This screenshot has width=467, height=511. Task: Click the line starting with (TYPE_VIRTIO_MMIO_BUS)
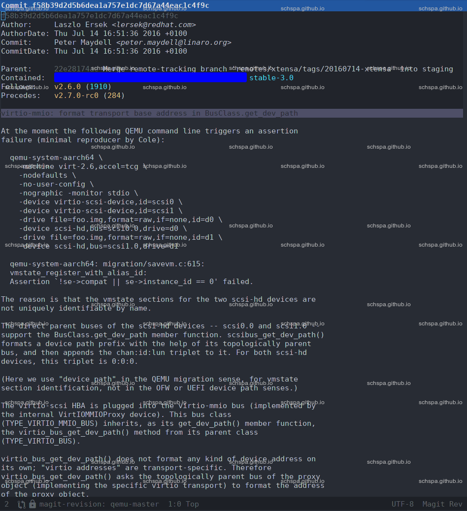[158, 423]
